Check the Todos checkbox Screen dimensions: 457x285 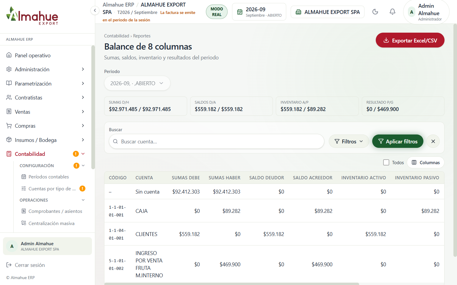pyautogui.click(x=386, y=163)
